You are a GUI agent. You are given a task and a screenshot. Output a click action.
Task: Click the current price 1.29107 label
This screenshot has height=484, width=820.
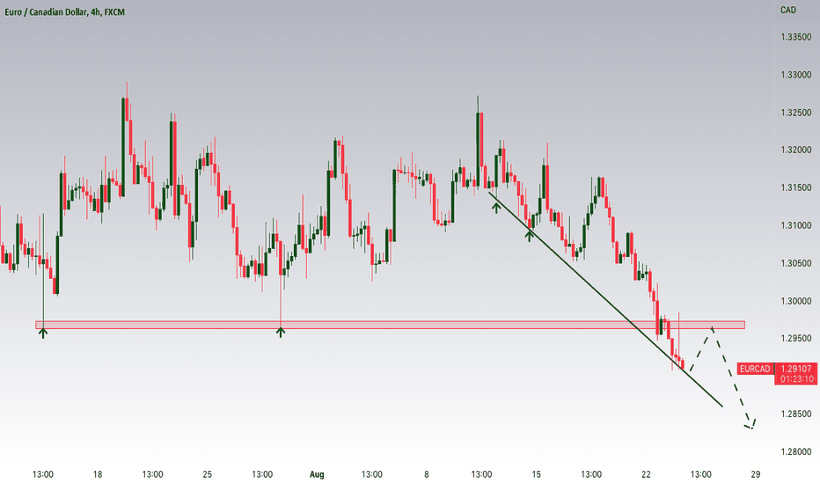796,369
